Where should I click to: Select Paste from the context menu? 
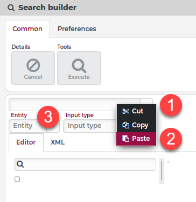pos(136,139)
